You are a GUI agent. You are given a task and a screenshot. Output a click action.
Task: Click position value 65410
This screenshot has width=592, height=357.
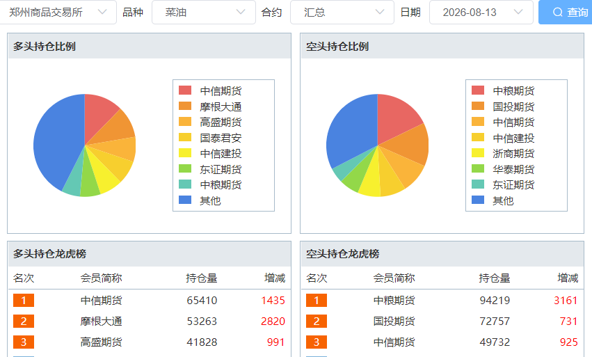tap(202, 301)
